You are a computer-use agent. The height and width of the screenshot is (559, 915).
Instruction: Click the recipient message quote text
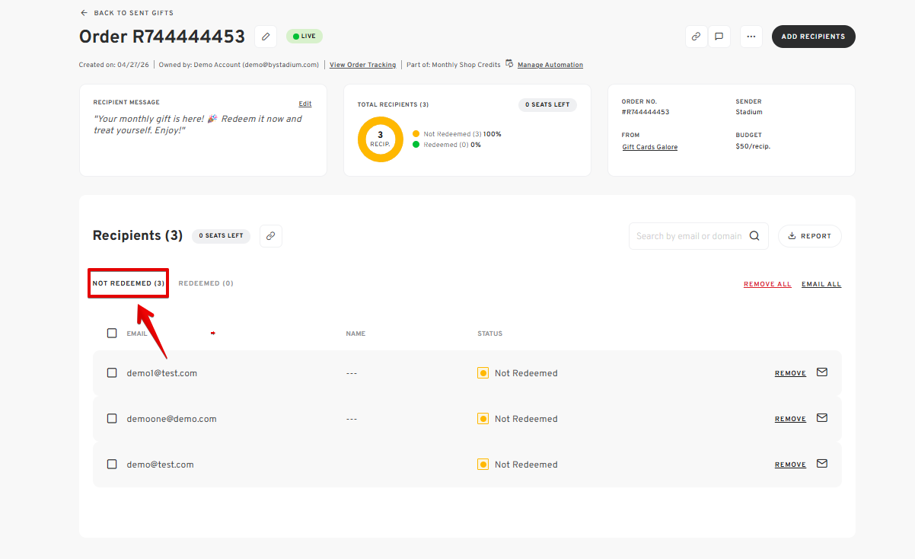point(198,125)
